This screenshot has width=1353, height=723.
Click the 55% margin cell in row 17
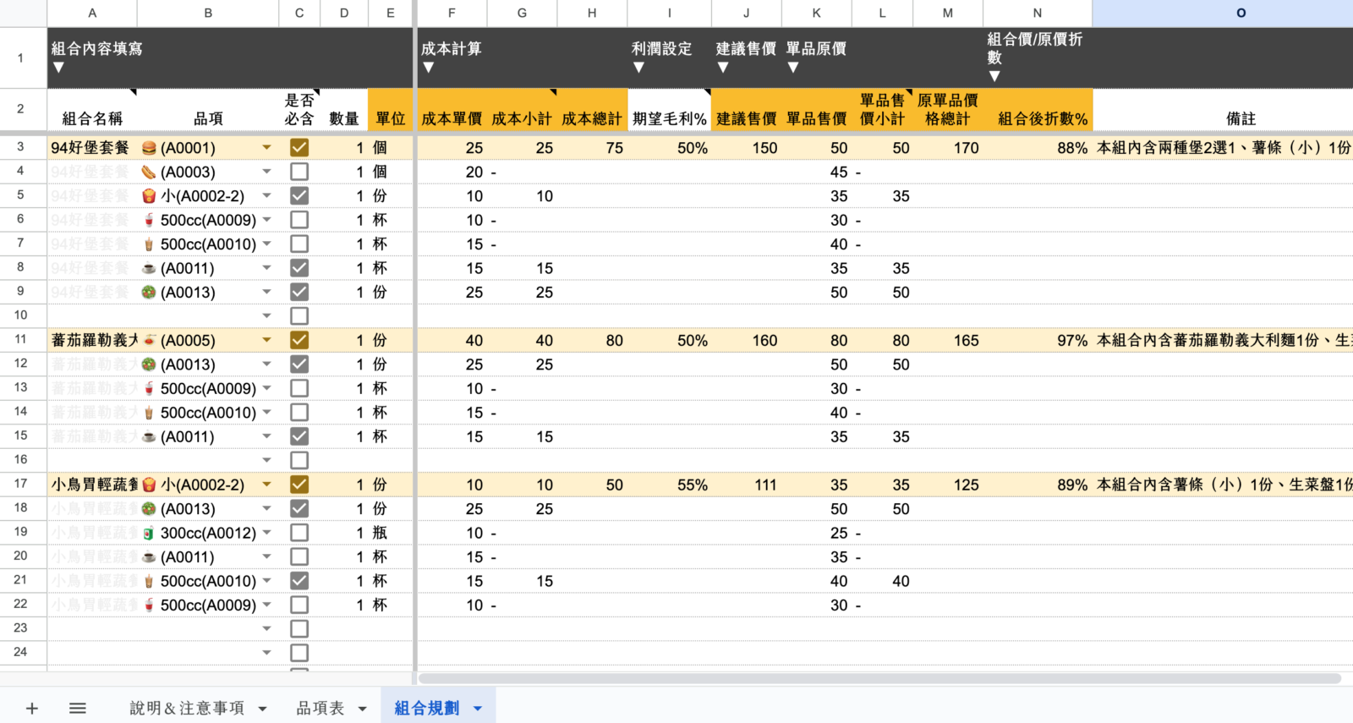[670, 485]
